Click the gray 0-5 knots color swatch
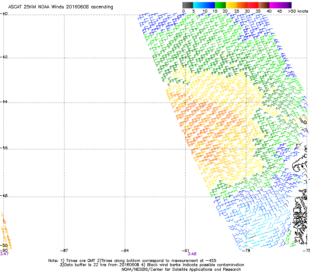This screenshot has width=310, height=272. pyautogui.click(x=188, y=5)
